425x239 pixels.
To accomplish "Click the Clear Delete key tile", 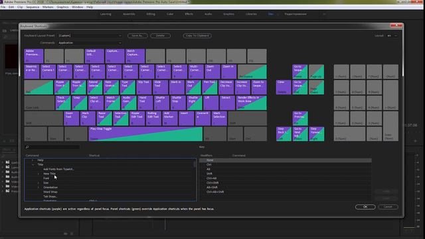I will pos(284,87).
